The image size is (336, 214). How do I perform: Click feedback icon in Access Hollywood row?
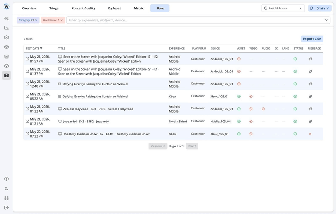310,109
